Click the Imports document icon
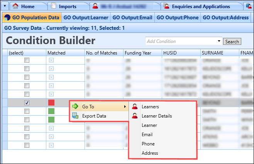This screenshot has height=164, width=254. 53,6
